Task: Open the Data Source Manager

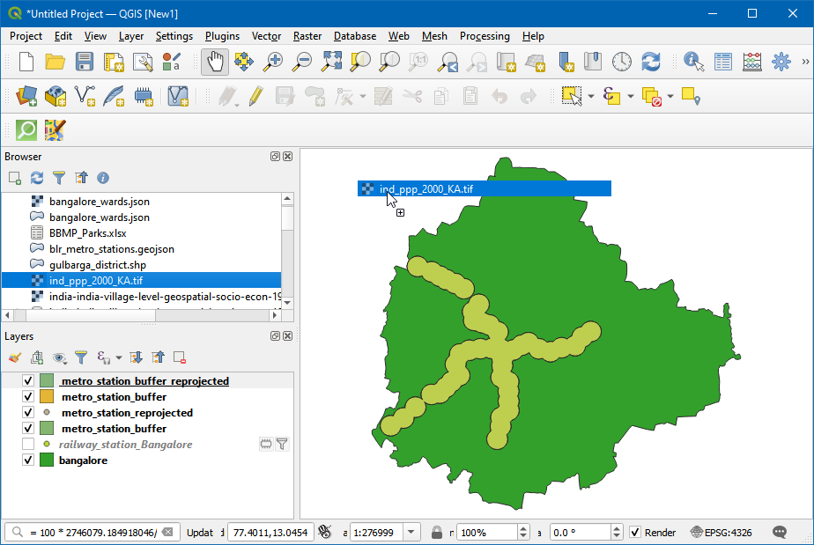Action: pyautogui.click(x=25, y=97)
